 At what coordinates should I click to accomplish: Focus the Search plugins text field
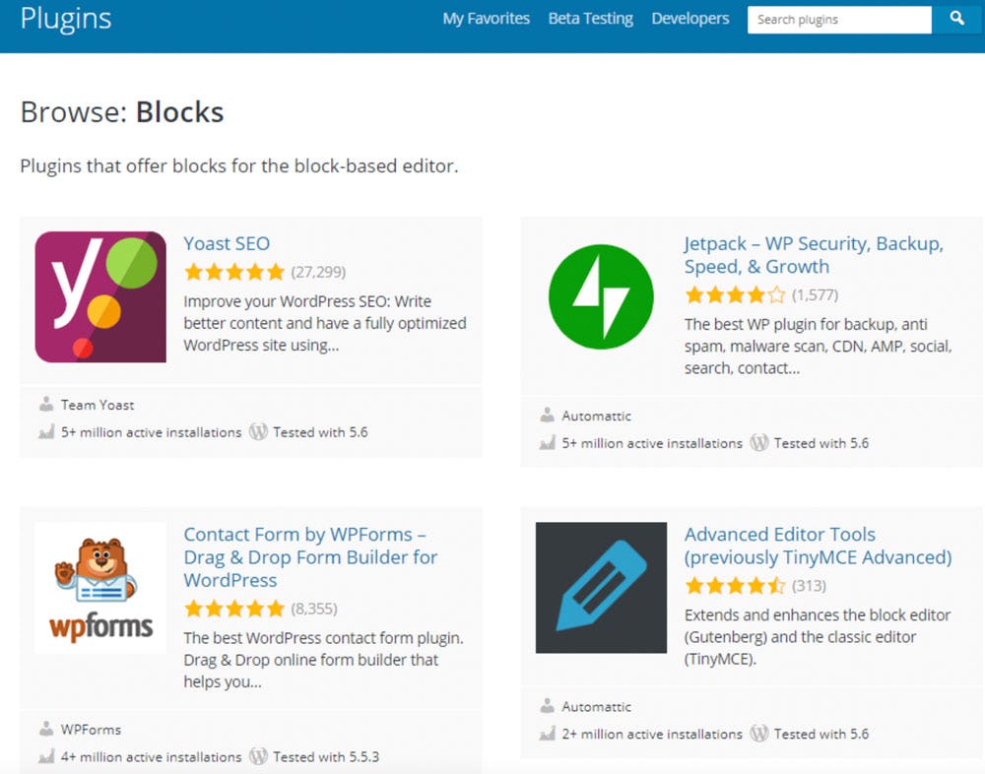[x=838, y=20]
